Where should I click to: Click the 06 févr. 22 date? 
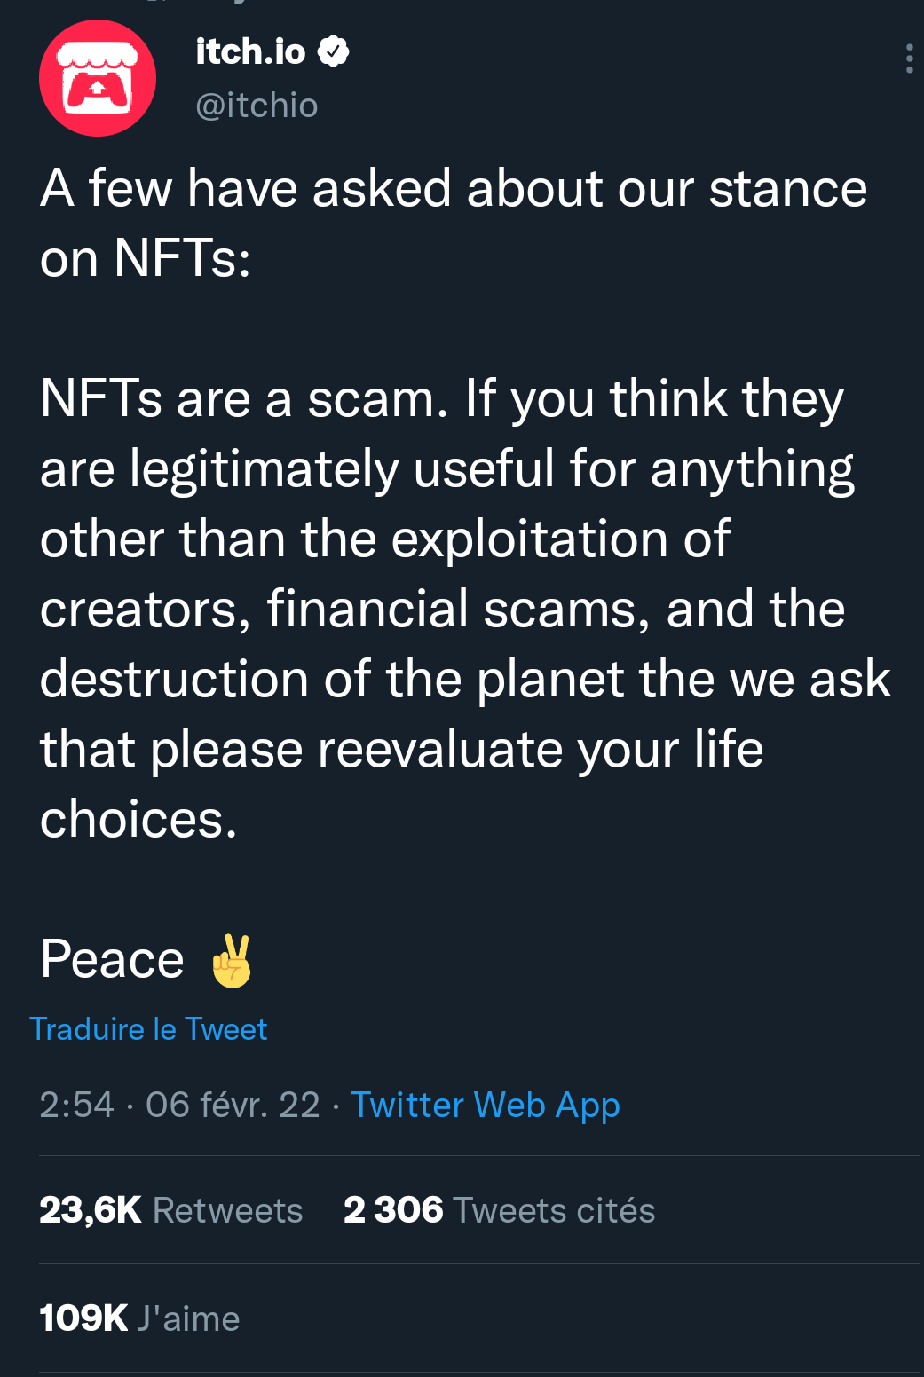(x=233, y=1106)
